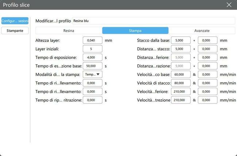Click the Layer iniziali input field

(x=93, y=49)
